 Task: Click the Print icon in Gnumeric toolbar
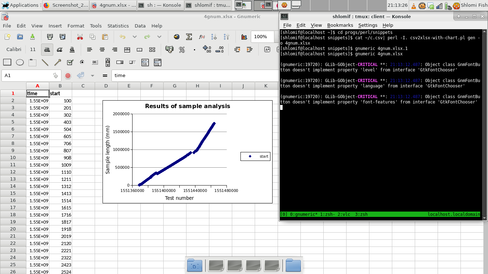[x=50, y=37]
